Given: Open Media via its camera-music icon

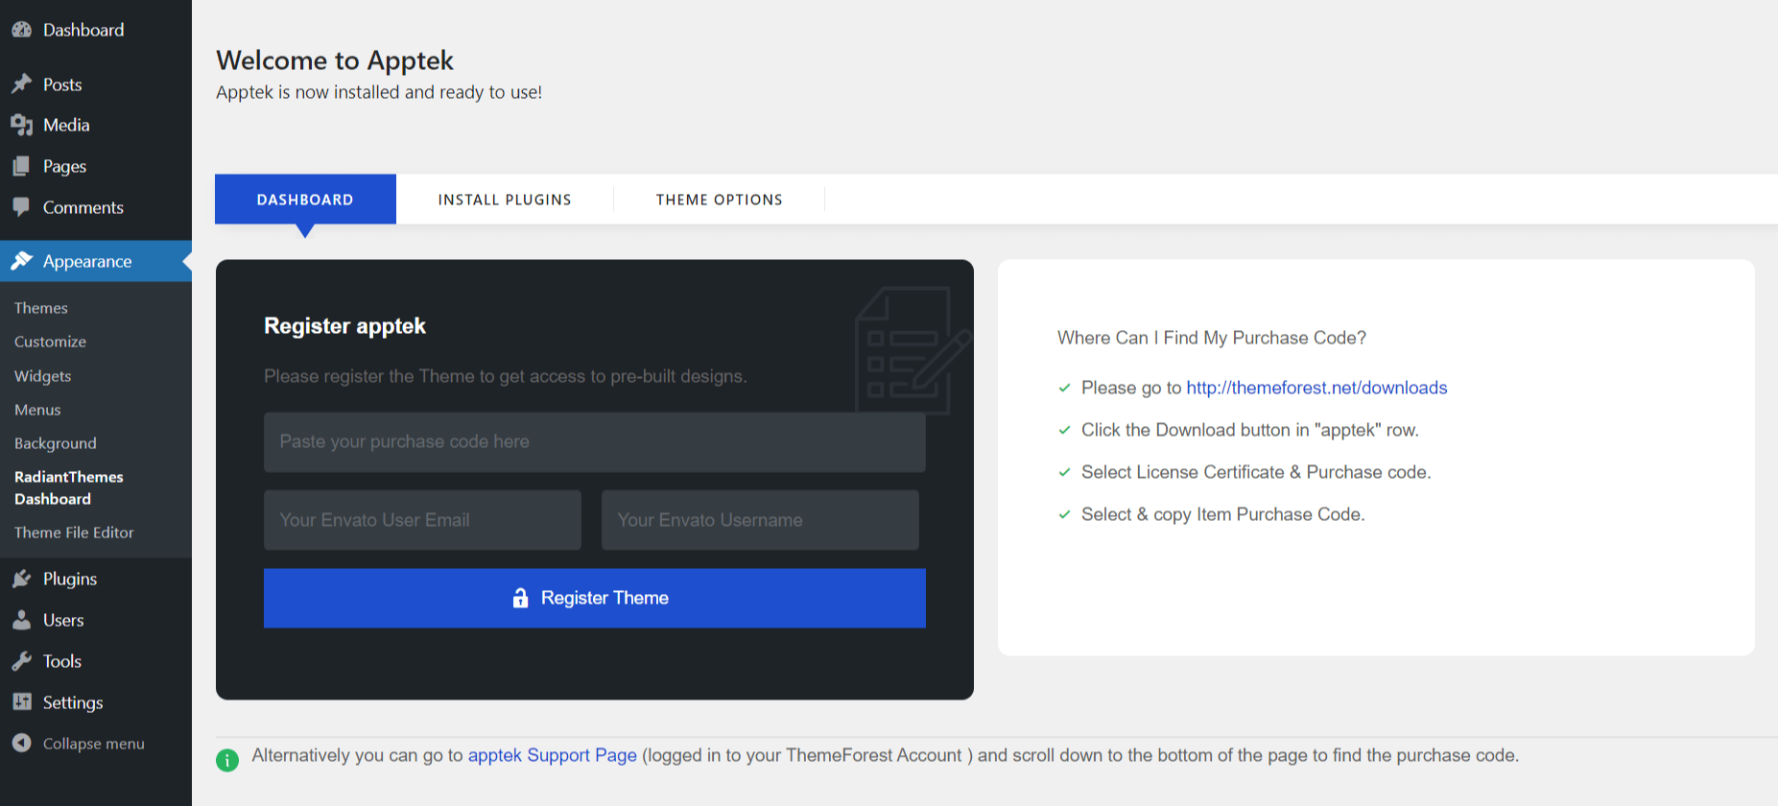Looking at the screenshot, I should 21,125.
